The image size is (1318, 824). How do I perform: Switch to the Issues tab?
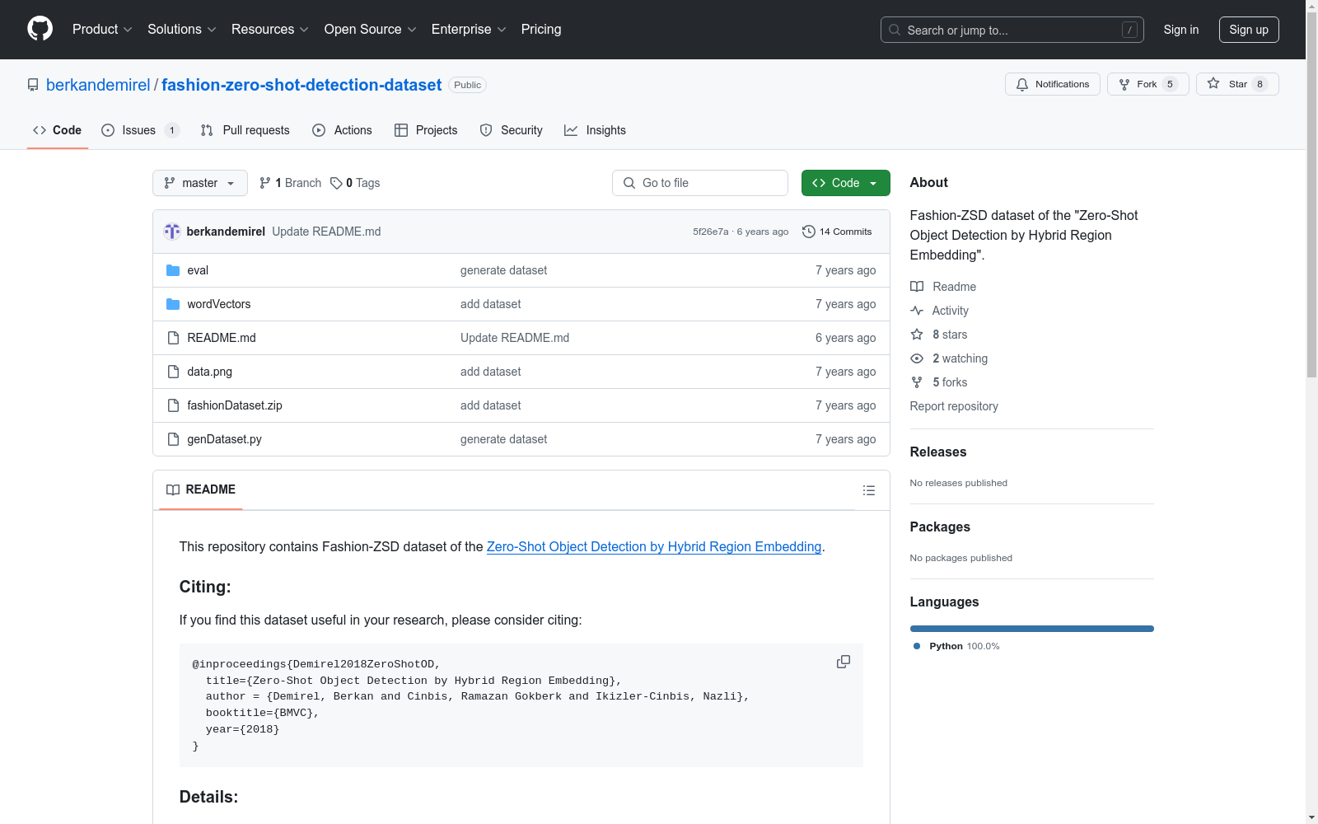click(139, 130)
